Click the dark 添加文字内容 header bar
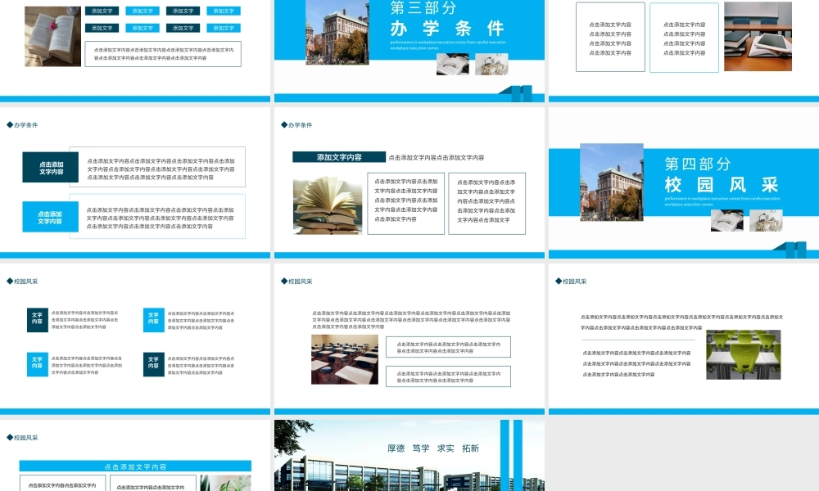The width and height of the screenshot is (819, 491). click(339, 157)
